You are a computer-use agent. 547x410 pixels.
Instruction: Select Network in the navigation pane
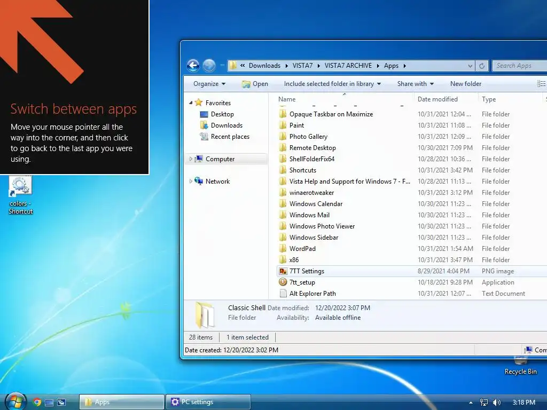click(217, 181)
